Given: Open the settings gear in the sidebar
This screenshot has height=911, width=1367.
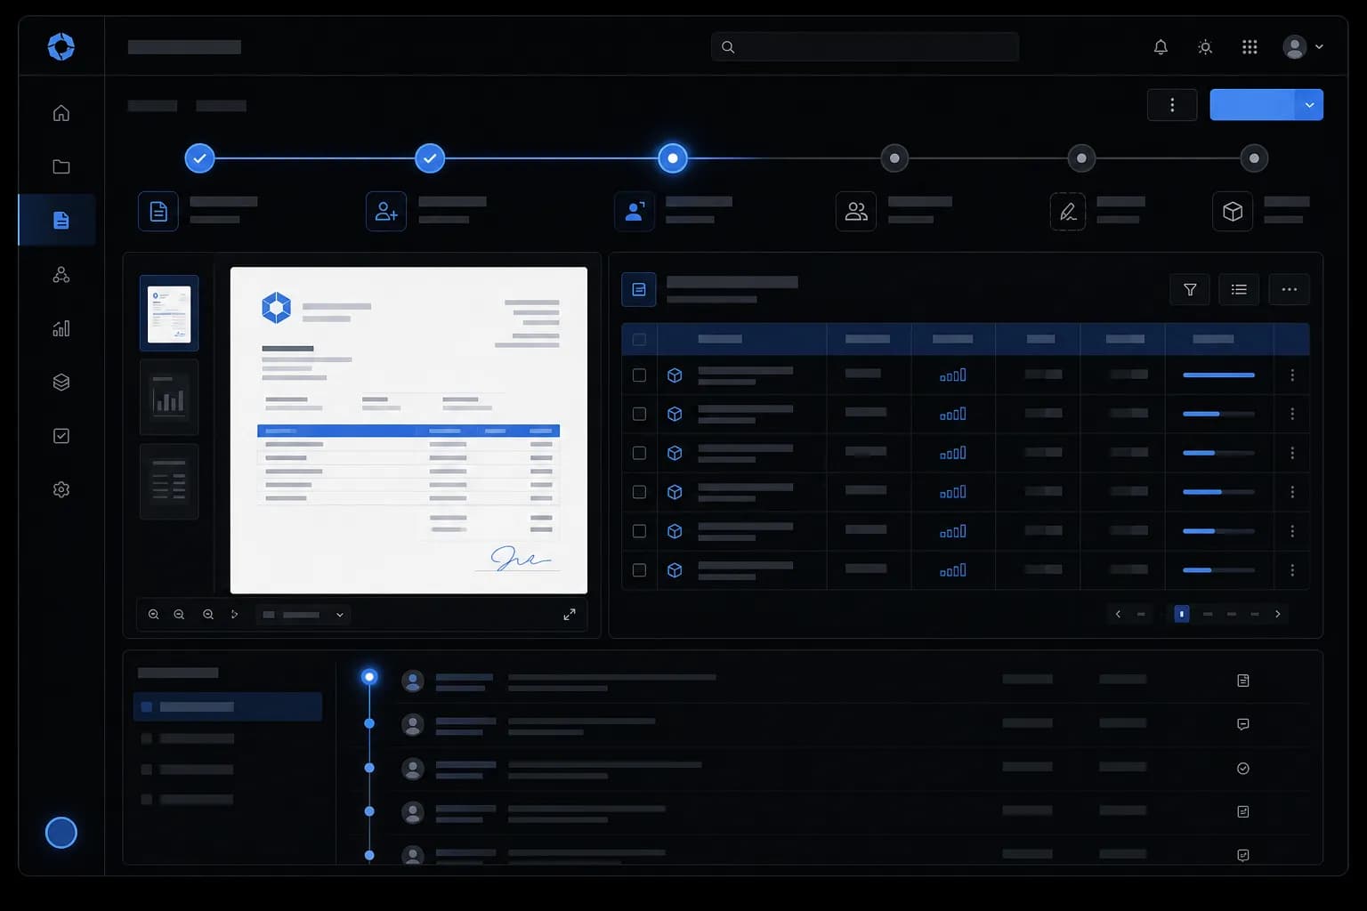Looking at the screenshot, I should [x=61, y=489].
